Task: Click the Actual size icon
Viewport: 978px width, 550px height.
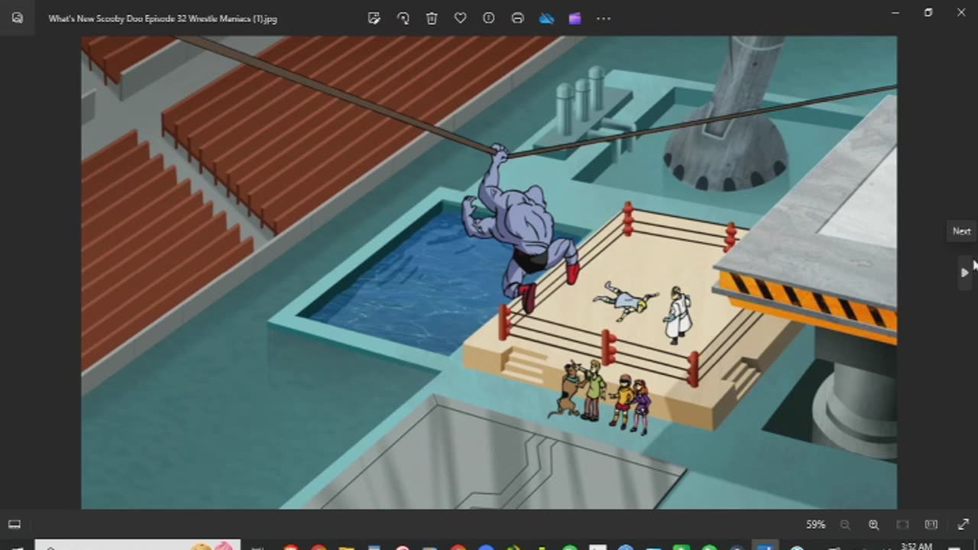Action: point(931,525)
